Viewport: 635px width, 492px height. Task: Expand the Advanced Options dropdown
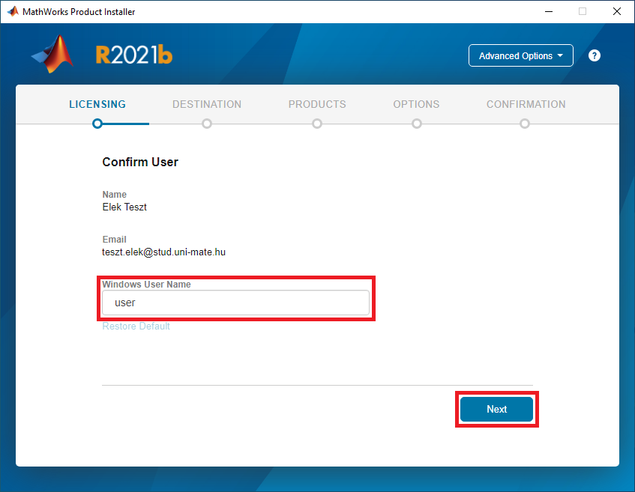tap(520, 55)
